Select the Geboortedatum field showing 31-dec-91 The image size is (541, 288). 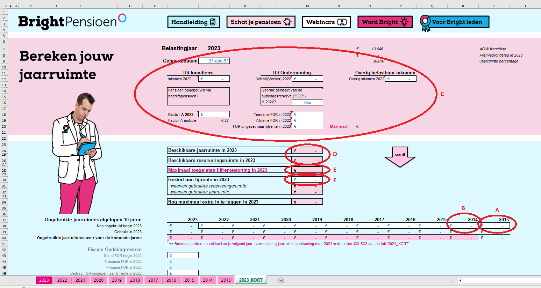(x=214, y=61)
